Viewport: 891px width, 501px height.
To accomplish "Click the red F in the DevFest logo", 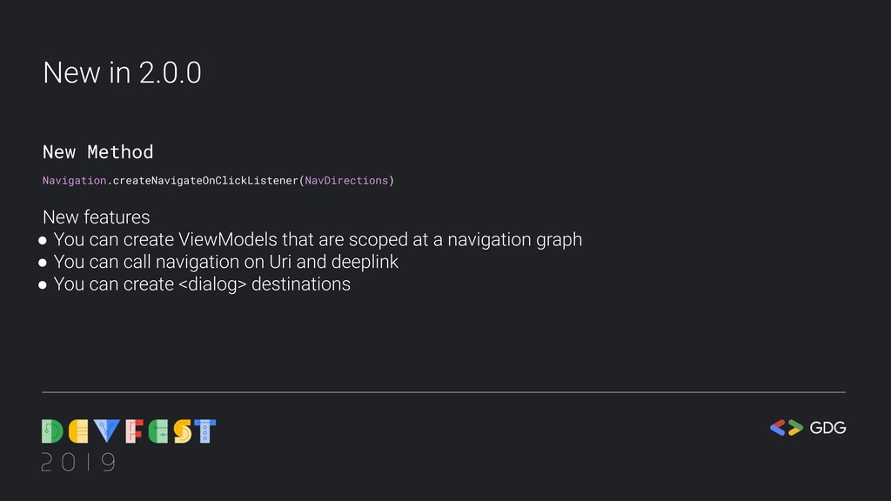I will (x=134, y=431).
